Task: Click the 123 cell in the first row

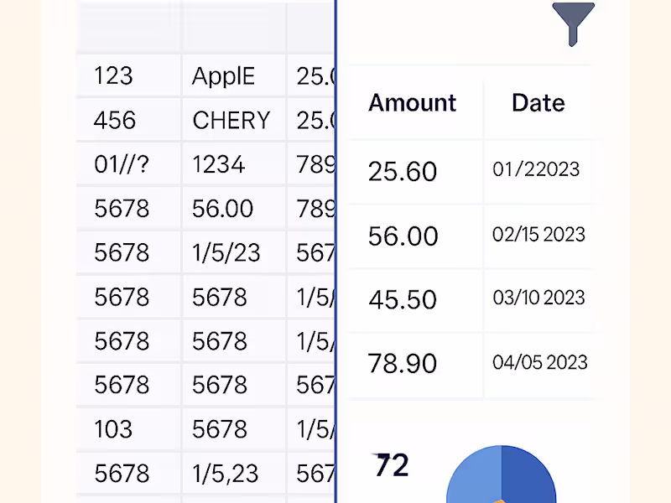Action: 114,76
